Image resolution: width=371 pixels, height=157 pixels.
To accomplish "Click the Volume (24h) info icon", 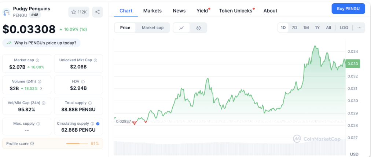I will pos(40,81).
